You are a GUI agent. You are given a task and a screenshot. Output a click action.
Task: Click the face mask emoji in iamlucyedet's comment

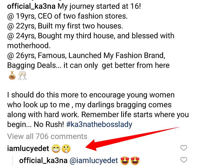click(x=56, y=149)
